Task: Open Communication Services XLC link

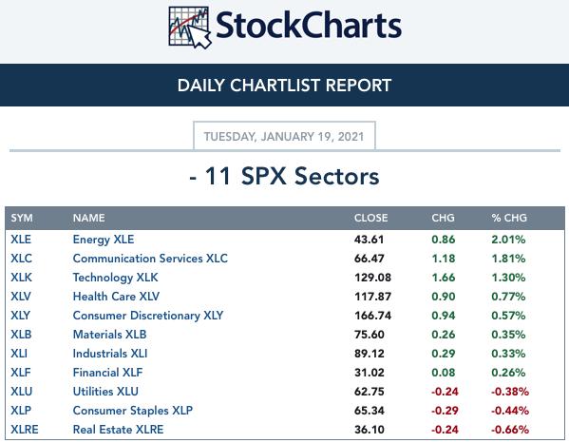Action: click(150, 259)
